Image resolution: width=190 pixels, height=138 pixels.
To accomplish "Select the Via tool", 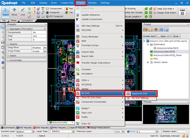I will 69,12.
